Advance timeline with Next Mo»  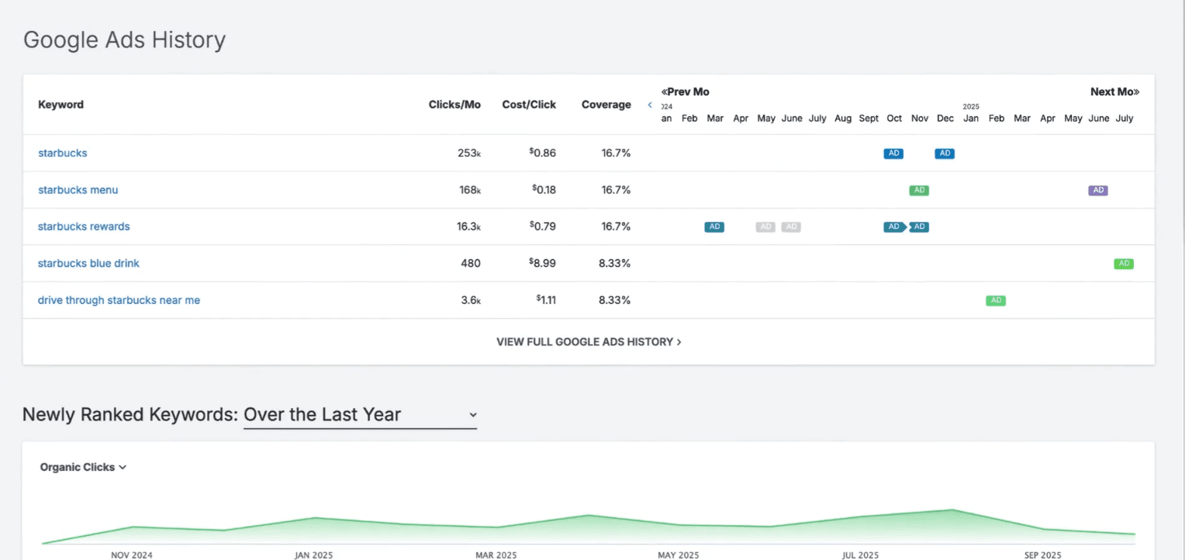[1114, 92]
